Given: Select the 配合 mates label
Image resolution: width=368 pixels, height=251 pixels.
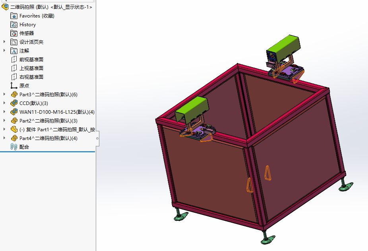Looking at the screenshot, I should (24, 147).
